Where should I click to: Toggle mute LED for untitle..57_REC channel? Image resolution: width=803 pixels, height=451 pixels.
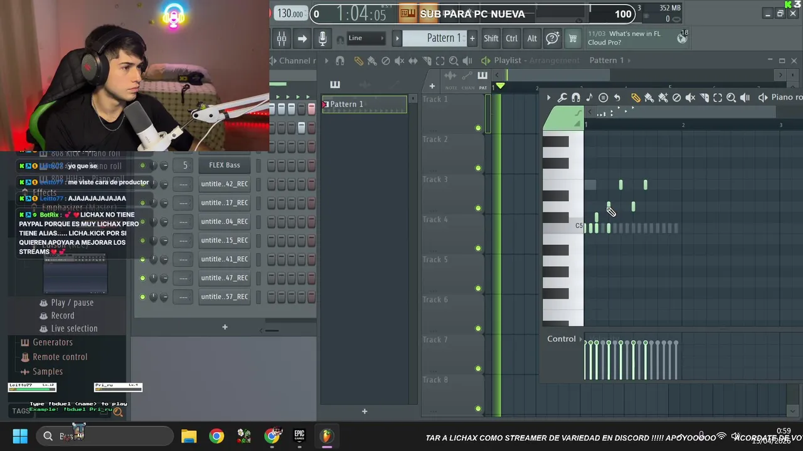click(x=142, y=297)
